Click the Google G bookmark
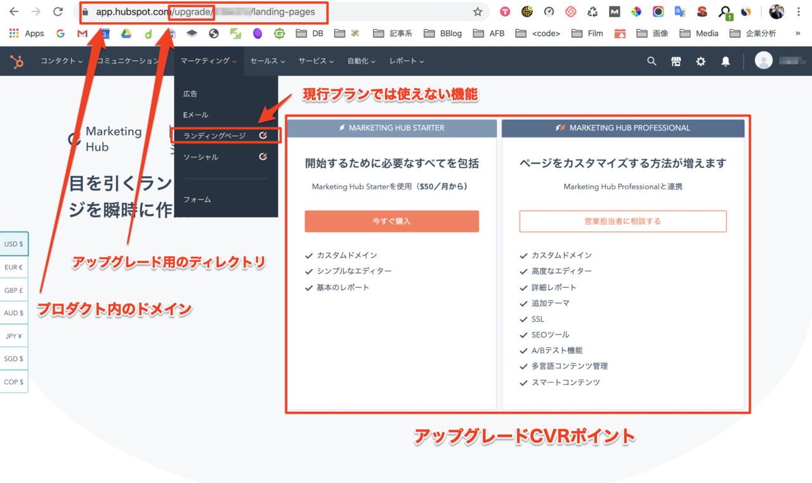The width and height of the screenshot is (812, 483). (60, 34)
